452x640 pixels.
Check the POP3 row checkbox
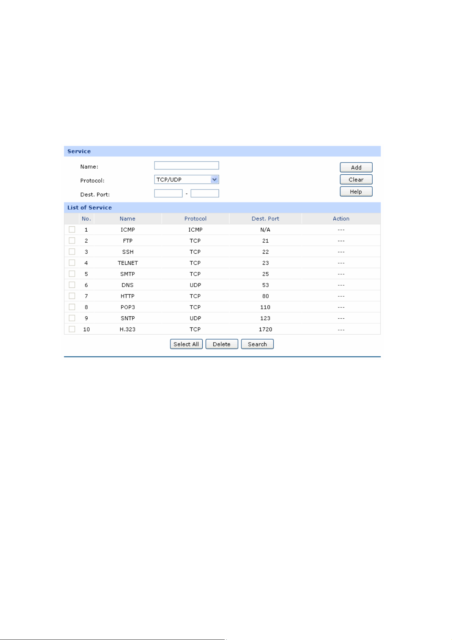coord(72,307)
